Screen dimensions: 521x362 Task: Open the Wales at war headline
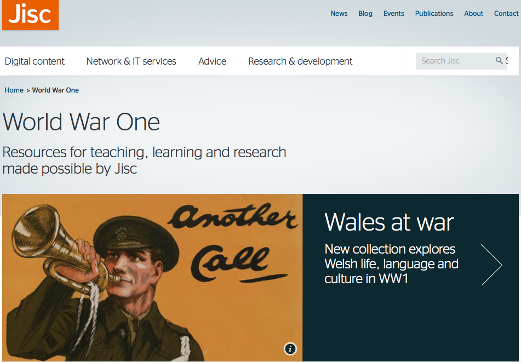coord(389,222)
